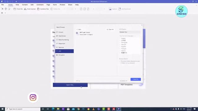198x111 pixels.
Task: Activate the Hand tool
Action: (x=6, y=9)
